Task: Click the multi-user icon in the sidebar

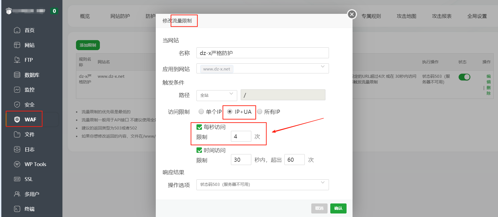Action: pyautogui.click(x=17, y=194)
